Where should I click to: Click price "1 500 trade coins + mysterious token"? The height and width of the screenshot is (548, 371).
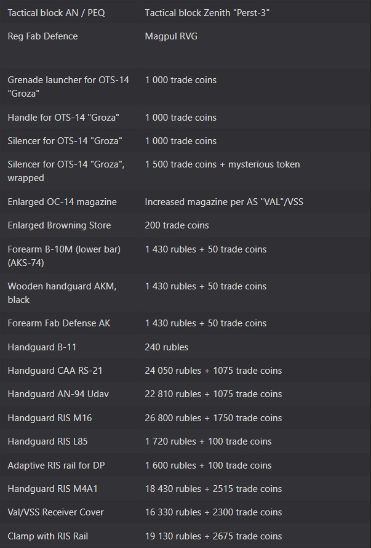coord(223,164)
